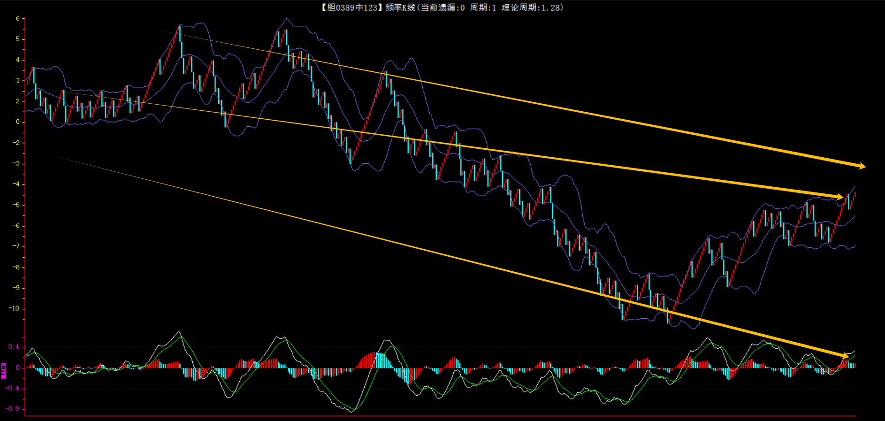The image size is (885, 421).
Task: Click the MACD axis label 0.4
Action: pyautogui.click(x=14, y=347)
